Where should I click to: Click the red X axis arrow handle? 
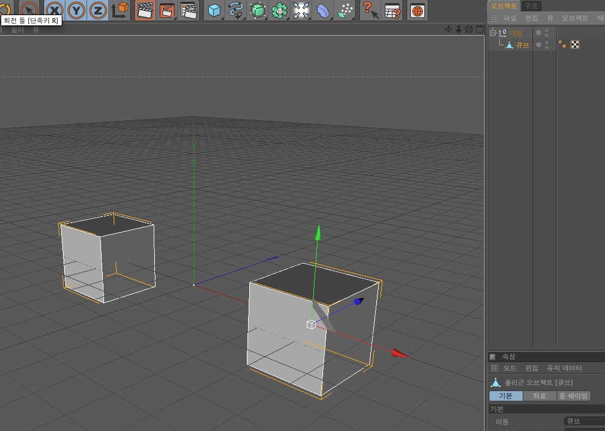[x=400, y=354]
